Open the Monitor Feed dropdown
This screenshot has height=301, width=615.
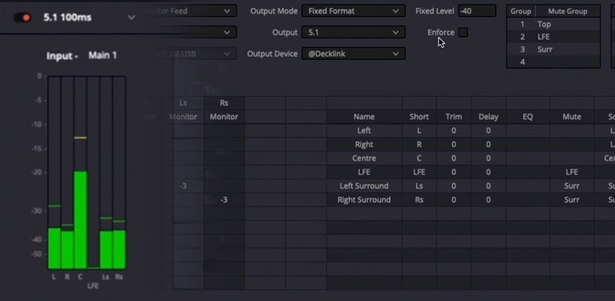pyautogui.click(x=188, y=11)
